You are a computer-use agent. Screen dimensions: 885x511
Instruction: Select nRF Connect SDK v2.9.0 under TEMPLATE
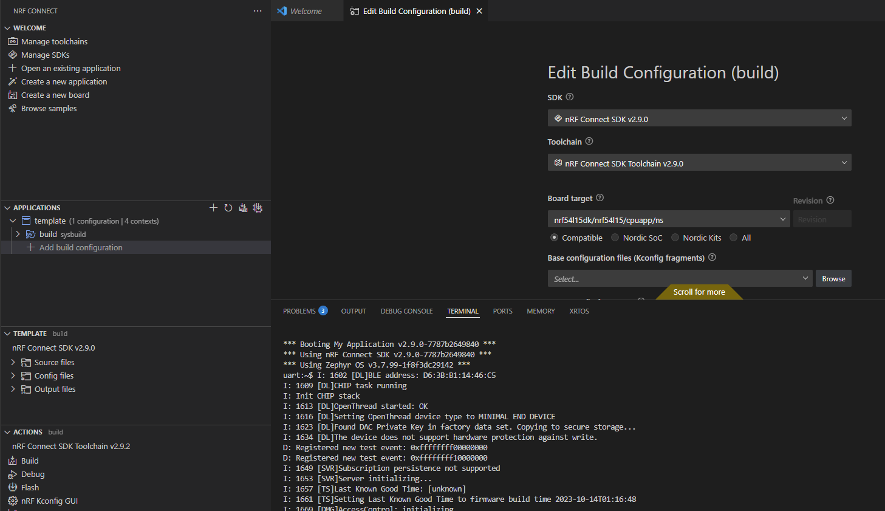[x=53, y=348]
